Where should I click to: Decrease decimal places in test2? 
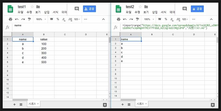pyautogui.click(x=172, y=19)
